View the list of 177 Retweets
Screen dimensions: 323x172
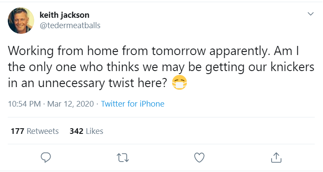coord(35,131)
